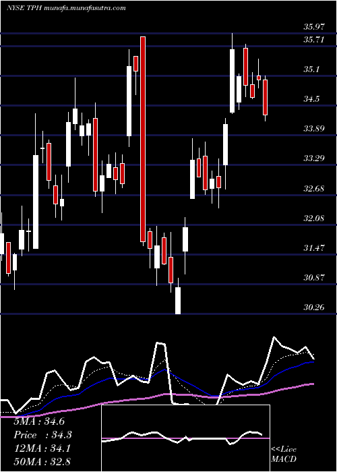Viewport: 337px width, 472px height.
Task: Click the 5MA : 34.6 readout
Action: 39,421
